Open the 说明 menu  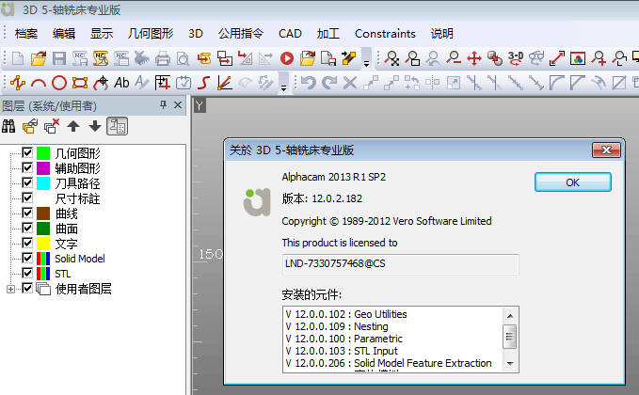(441, 34)
